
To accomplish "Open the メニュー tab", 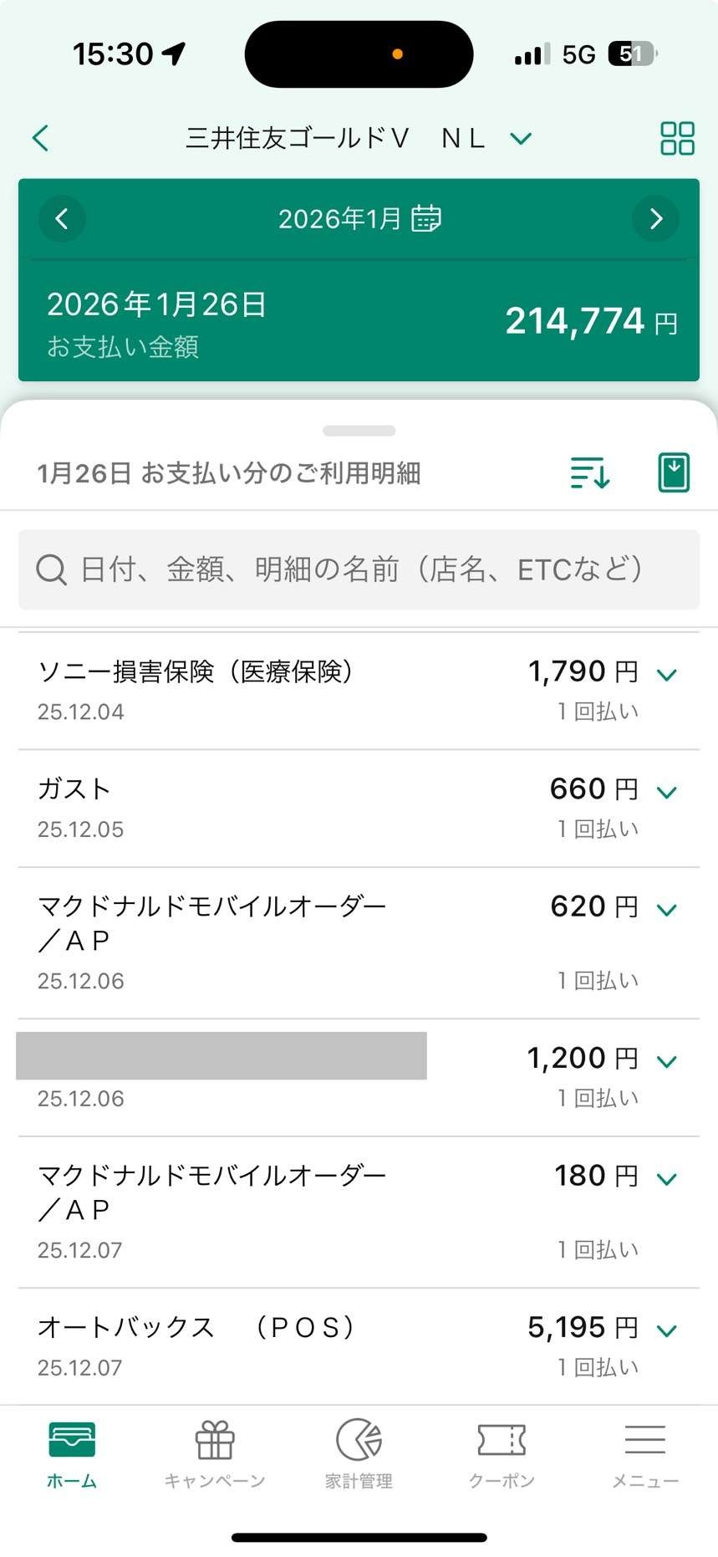I will (x=645, y=1456).
